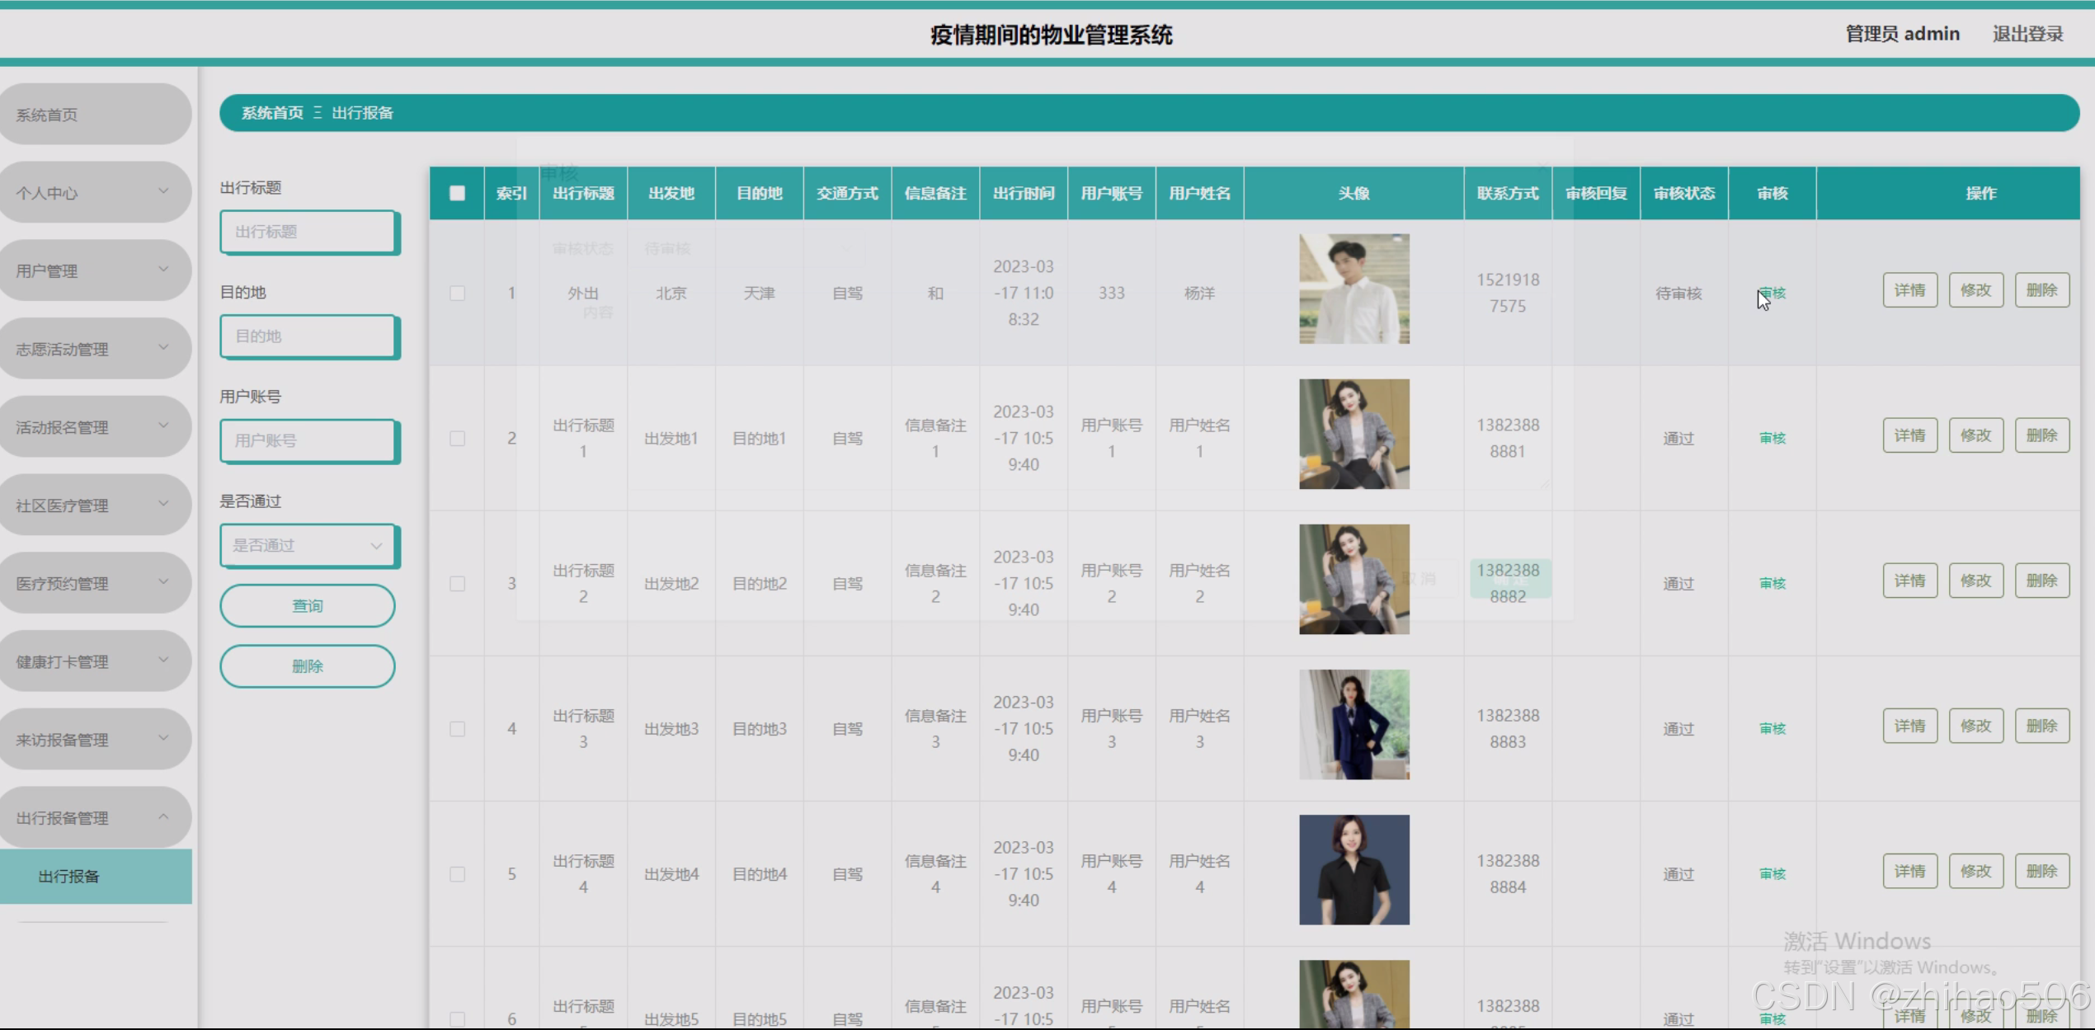Click 详情 button for row 1
Viewport: 2095px width, 1030px height.
tap(1909, 290)
